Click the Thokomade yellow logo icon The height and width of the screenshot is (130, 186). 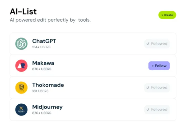[21, 87]
